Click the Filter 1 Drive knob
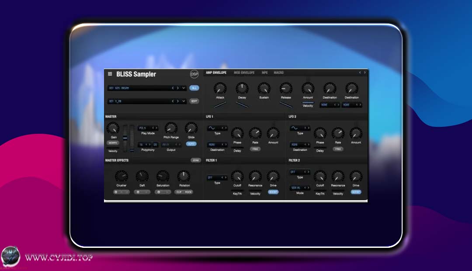This screenshot has width=472, height=271. pos(273,177)
